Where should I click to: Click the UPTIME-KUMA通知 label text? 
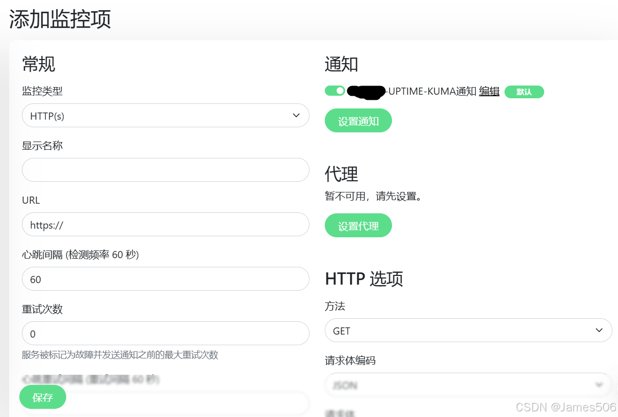[432, 92]
